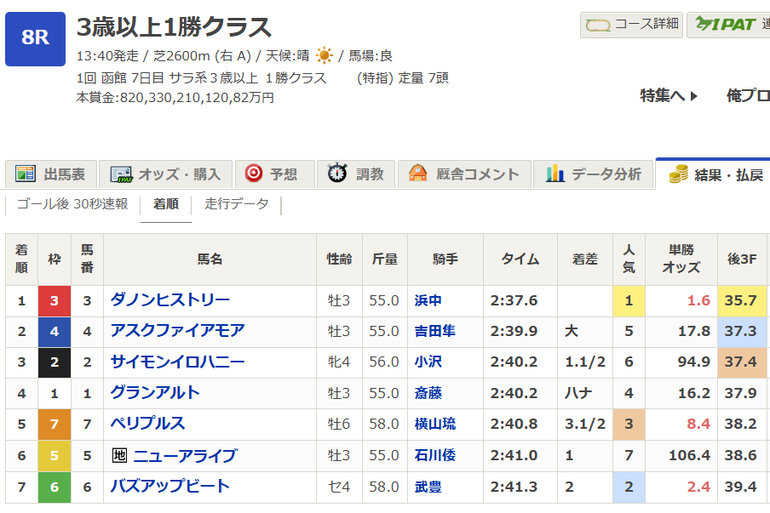Open jockey 石川倭 link
The height and width of the screenshot is (513, 770).
click(435, 456)
